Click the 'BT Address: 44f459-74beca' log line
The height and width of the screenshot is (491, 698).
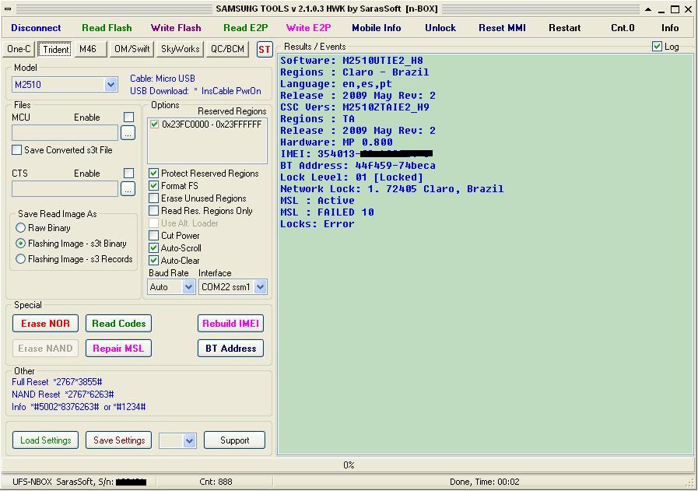point(358,166)
